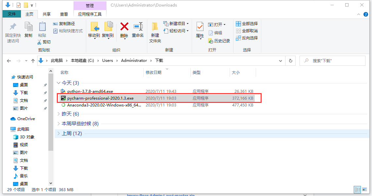
Task: Click Edit (编辑) in ribbon
Action: click(216, 33)
